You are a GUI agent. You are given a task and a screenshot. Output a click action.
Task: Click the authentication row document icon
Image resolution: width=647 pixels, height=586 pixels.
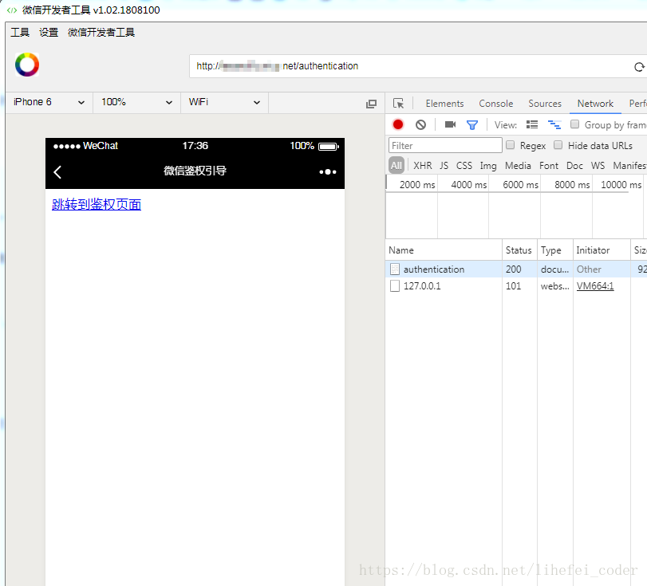tap(394, 269)
